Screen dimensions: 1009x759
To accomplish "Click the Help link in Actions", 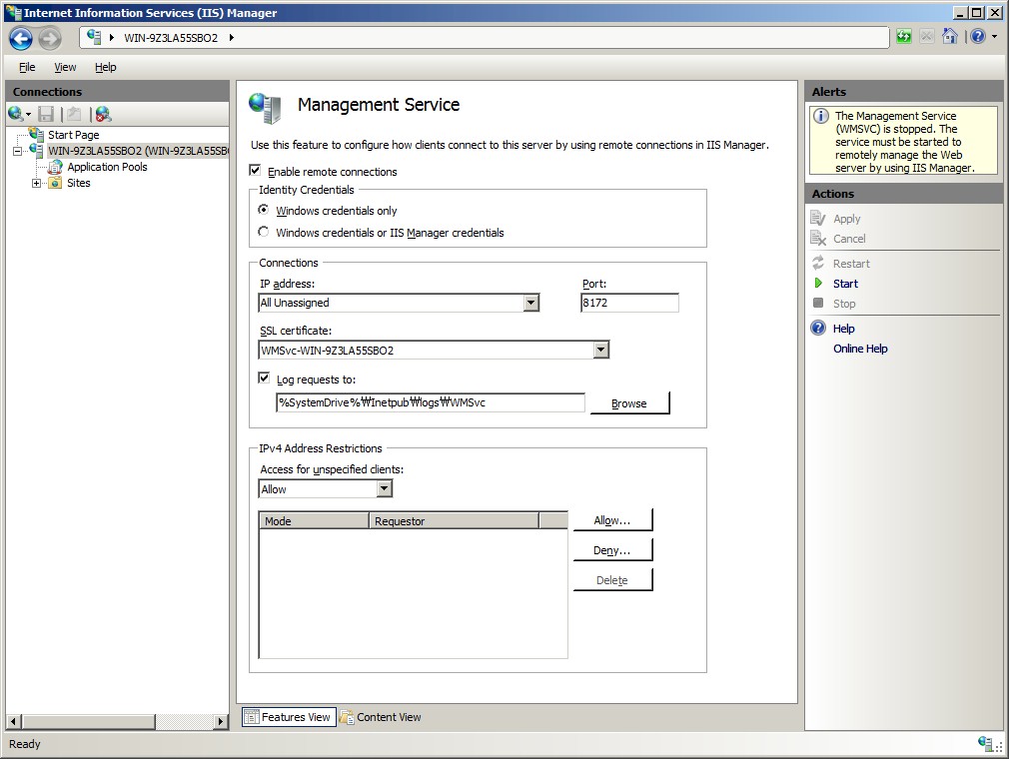I will [843, 329].
